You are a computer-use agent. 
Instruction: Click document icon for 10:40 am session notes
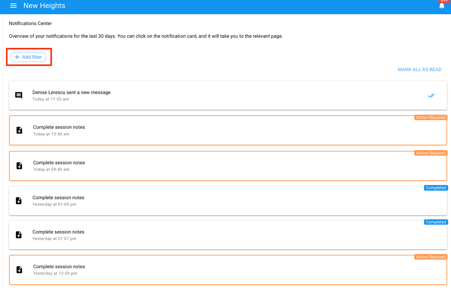(19, 130)
